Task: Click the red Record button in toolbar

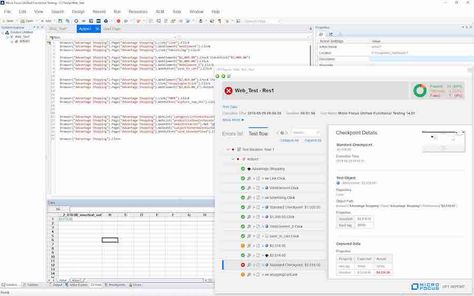Action: [x=118, y=21]
